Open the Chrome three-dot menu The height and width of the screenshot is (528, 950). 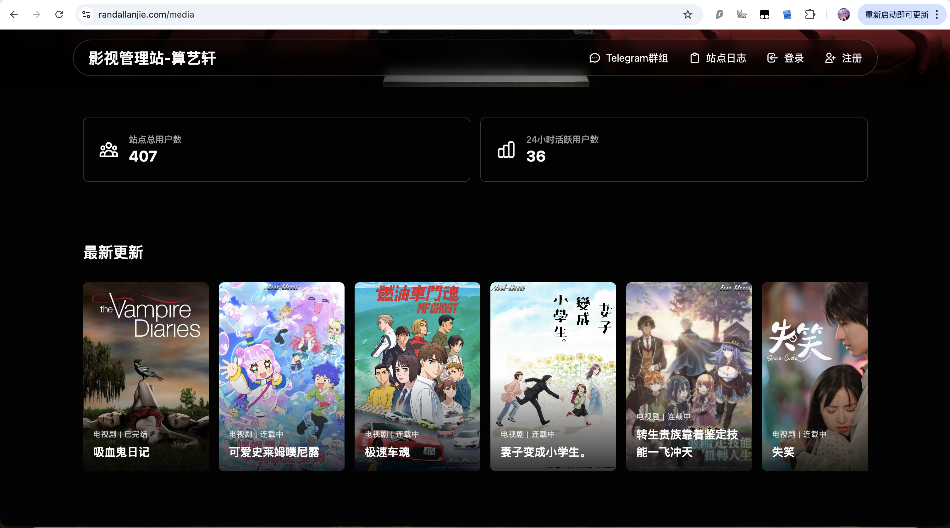(937, 14)
